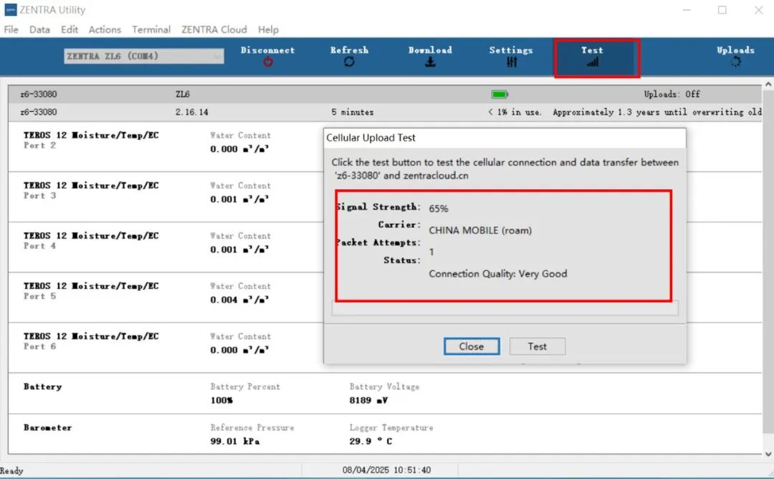This screenshot has width=774, height=479.
Task: Click the Test signal bars icon
Action: click(592, 62)
